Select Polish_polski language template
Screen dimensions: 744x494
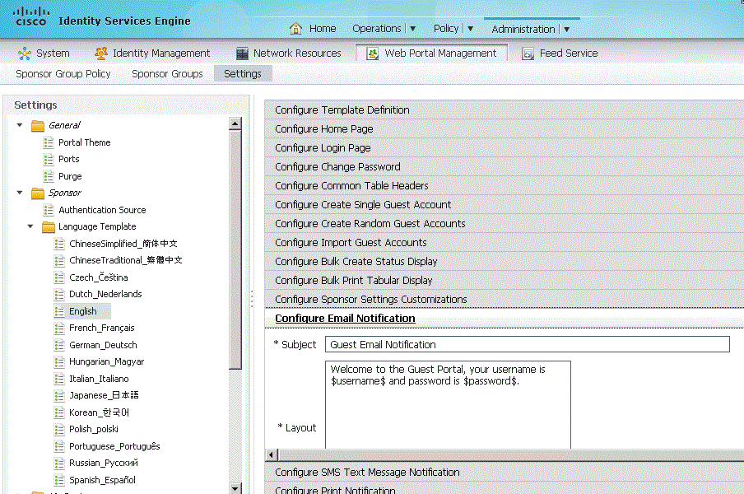coord(94,429)
